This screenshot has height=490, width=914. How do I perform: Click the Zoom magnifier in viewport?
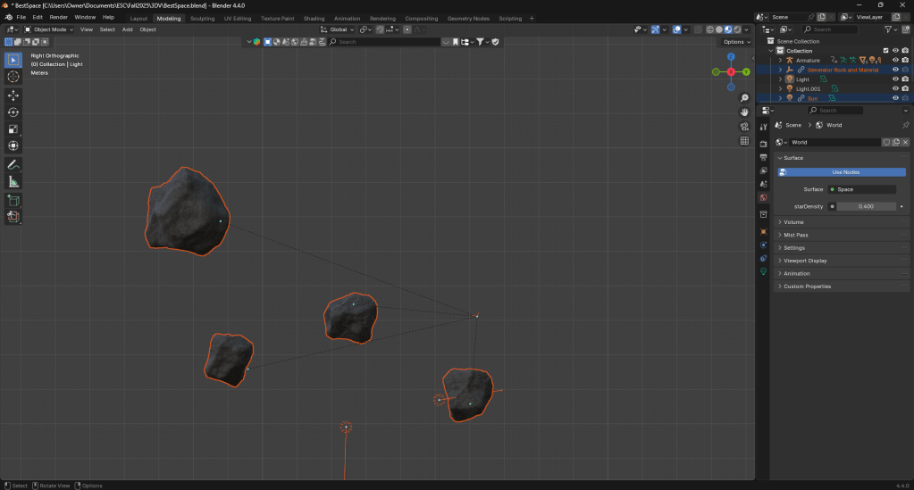[744, 97]
